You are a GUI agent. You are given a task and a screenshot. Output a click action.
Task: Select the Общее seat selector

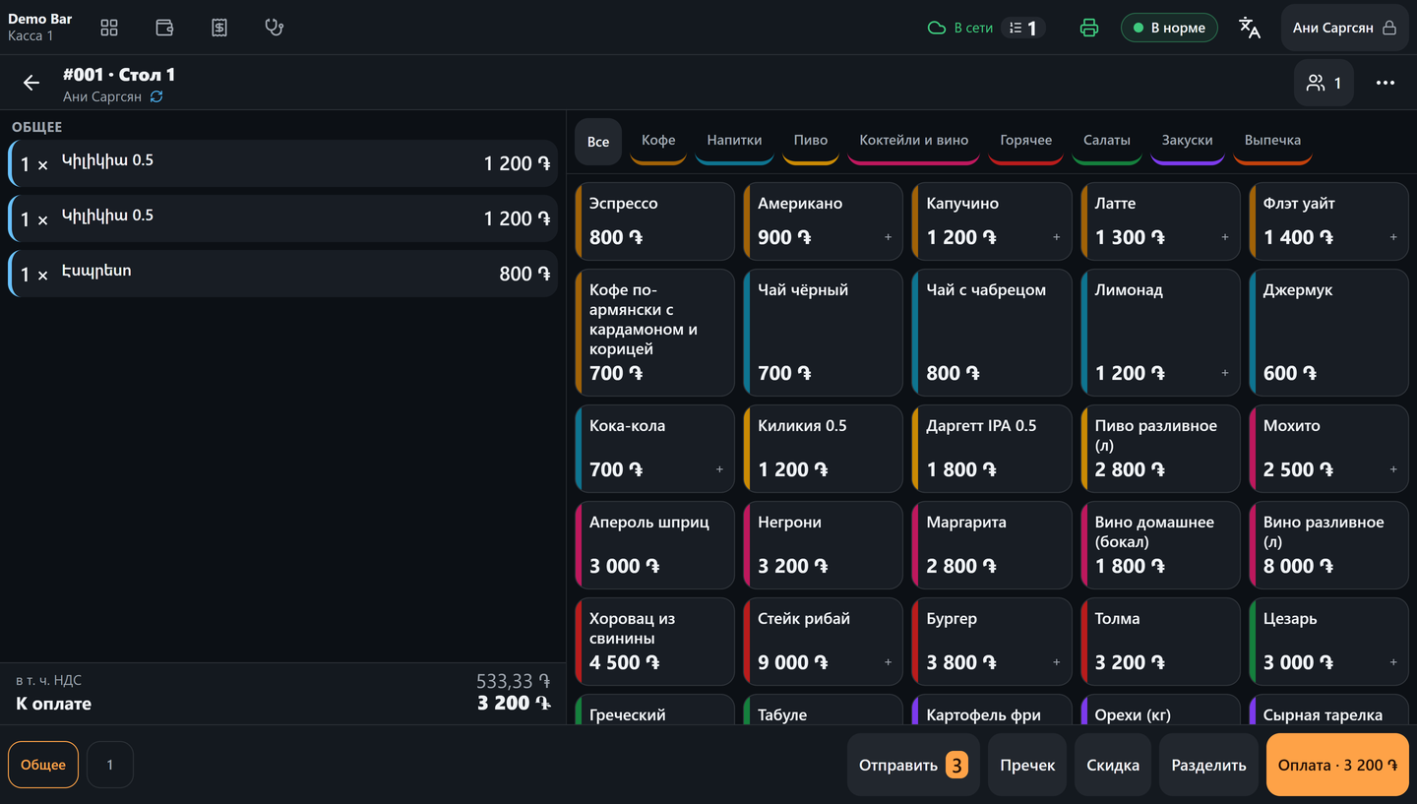43,765
